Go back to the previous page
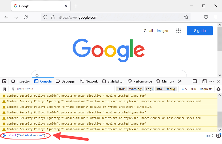Image resolution: width=222 pixels, height=144 pixels. (6, 17)
